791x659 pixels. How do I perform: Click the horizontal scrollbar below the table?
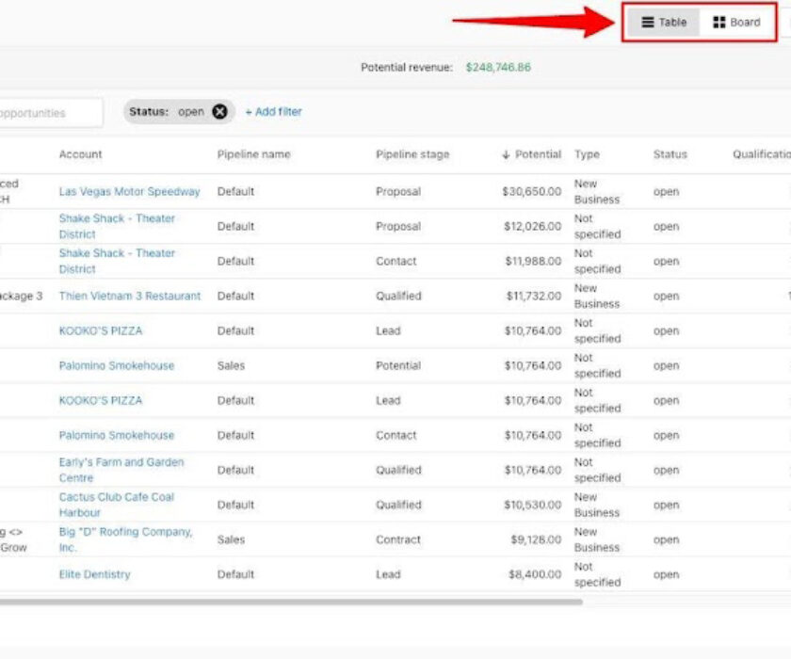coord(291,602)
